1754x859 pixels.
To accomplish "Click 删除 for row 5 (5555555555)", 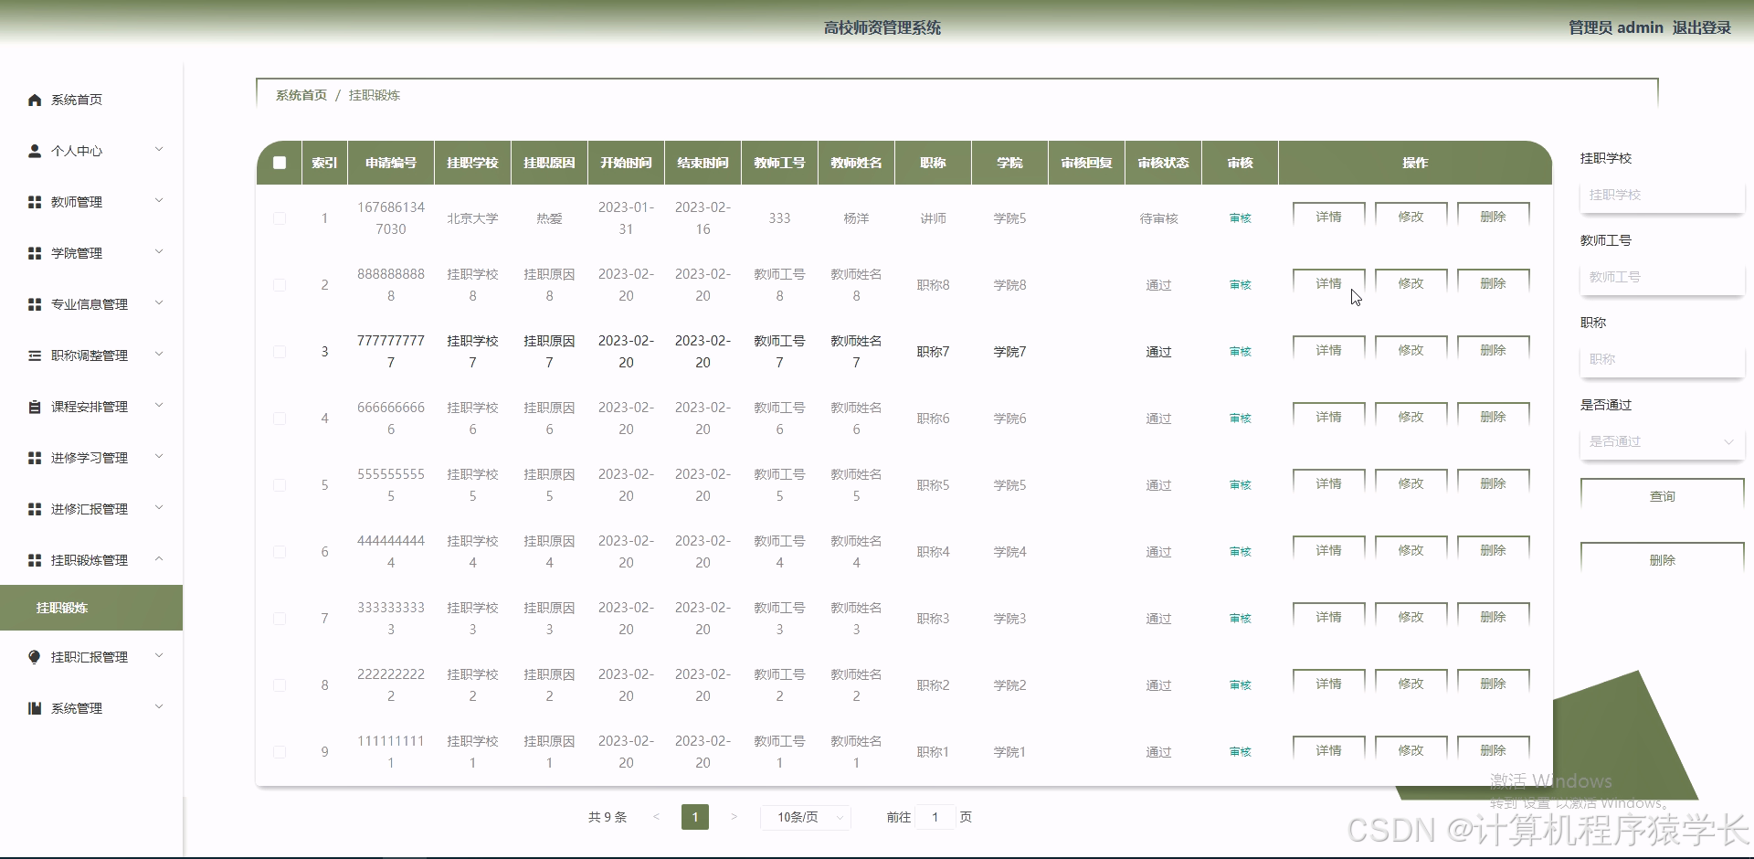I will click(x=1493, y=483).
